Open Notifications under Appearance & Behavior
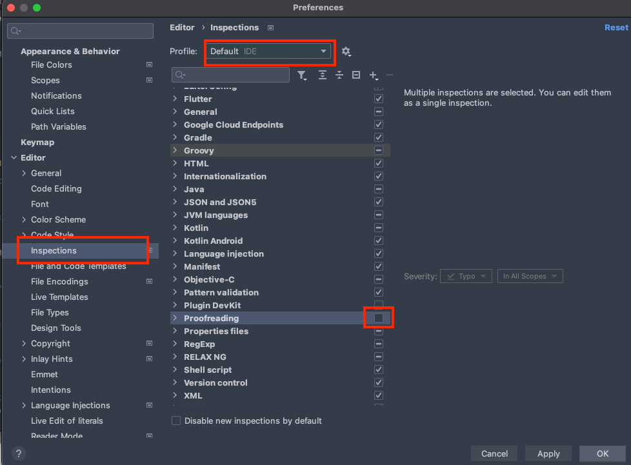The width and height of the screenshot is (631, 465). coord(56,95)
